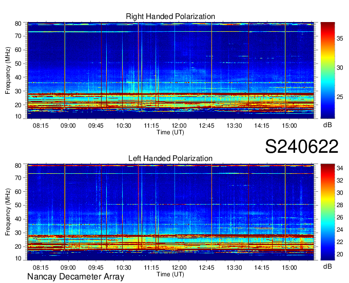
Task: Click the 15:00 tick under Right Handed plot
Action: [x=289, y=126]
